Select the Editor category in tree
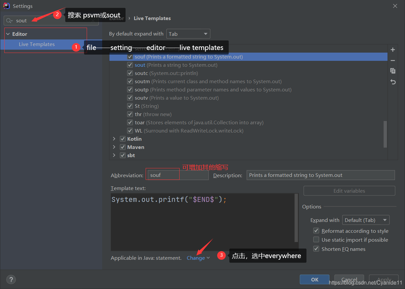405x289 pixels. coord(20,34)
